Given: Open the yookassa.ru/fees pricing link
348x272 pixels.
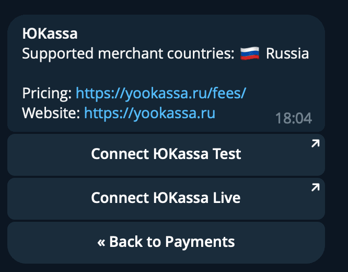Looking at the screenshot, I should pyautogui.click(x=161, y=94).
